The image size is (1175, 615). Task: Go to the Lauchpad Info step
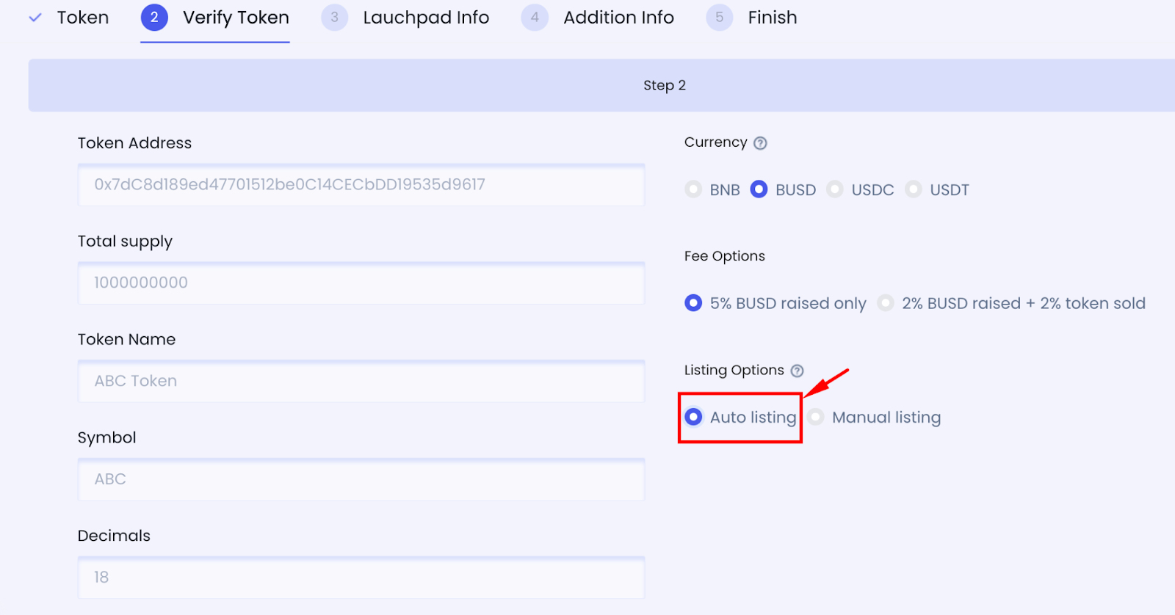426,18
